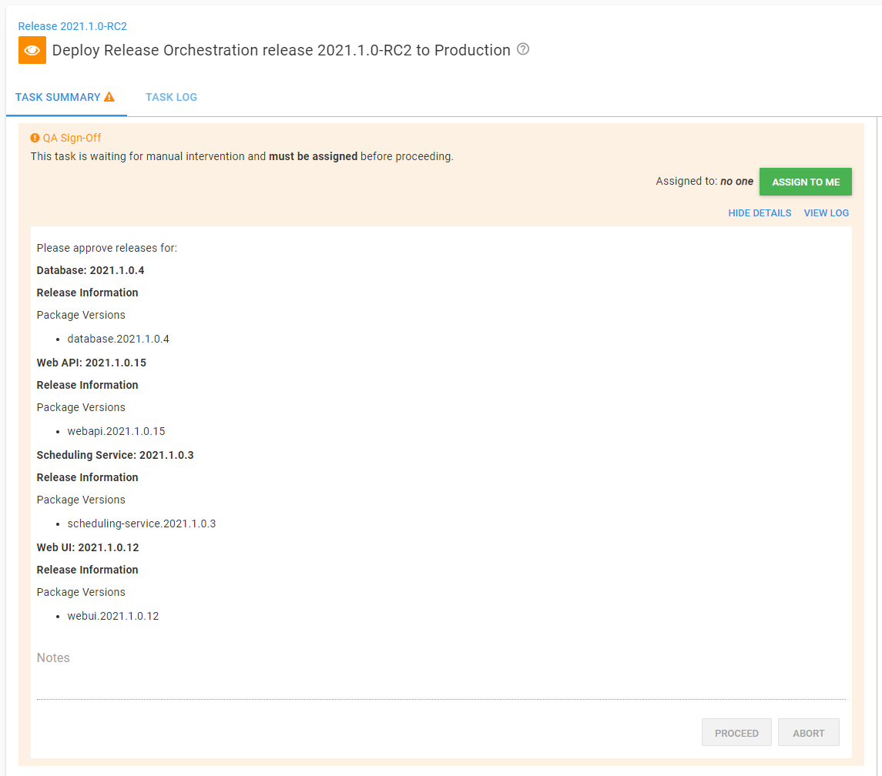This screenshot has height=776, width=882.
Task: Click the right-edge scrollbar
Action: (877, 385)
